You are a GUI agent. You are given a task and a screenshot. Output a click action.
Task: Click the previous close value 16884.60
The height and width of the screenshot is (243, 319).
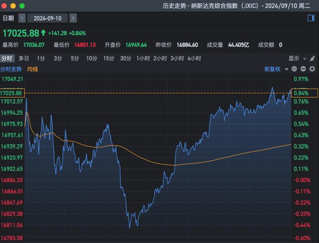click(x=187, y=45)
